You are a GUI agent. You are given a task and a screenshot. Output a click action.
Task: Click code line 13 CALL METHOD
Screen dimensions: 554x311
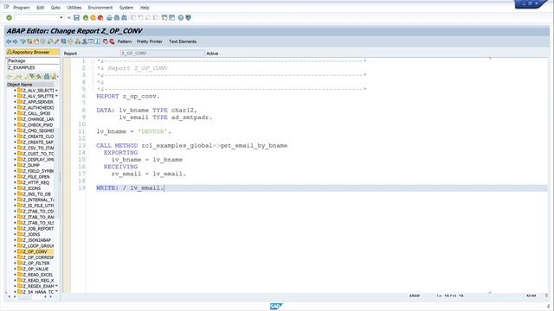191,146
